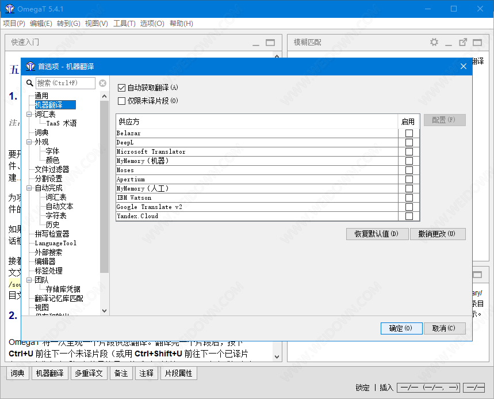This screenshot has width=494, height=399.
Task: Switch to the 片段属性 bottom tab
Action: pos(179,373)
